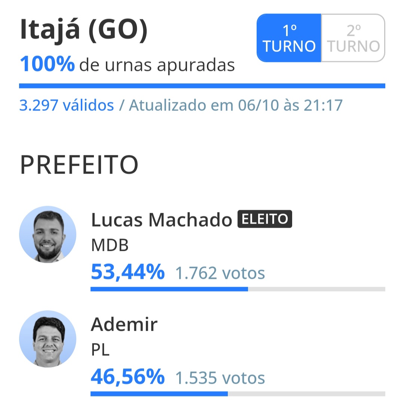Click the 1.762 votos count
The height and width of the screenshot is (411, 404).
[220, 273]
